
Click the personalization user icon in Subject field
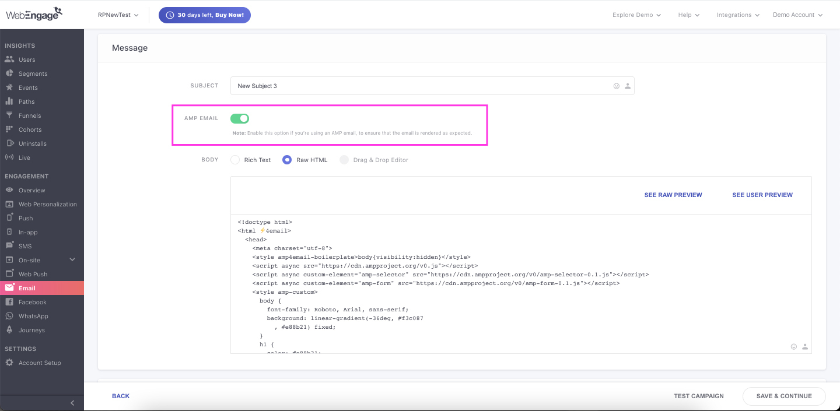(x=628, y=86)
